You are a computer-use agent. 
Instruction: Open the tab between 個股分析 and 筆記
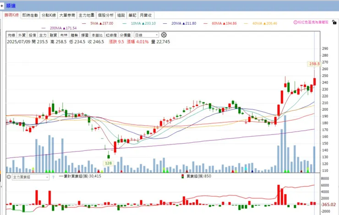pyautogui.click(x=121, y=16)
